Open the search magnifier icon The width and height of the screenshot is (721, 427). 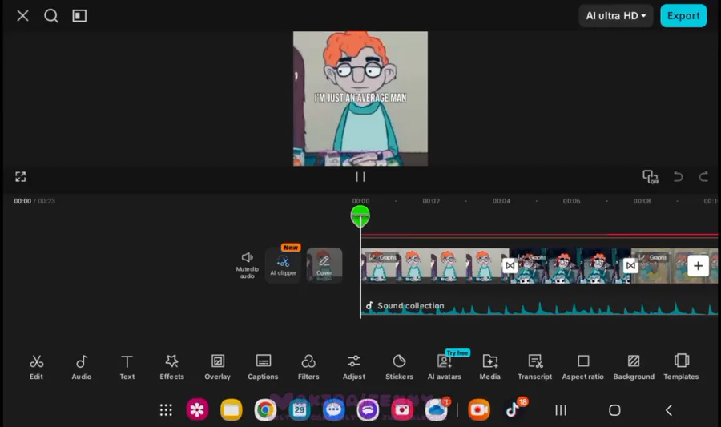tap(51, 16)
